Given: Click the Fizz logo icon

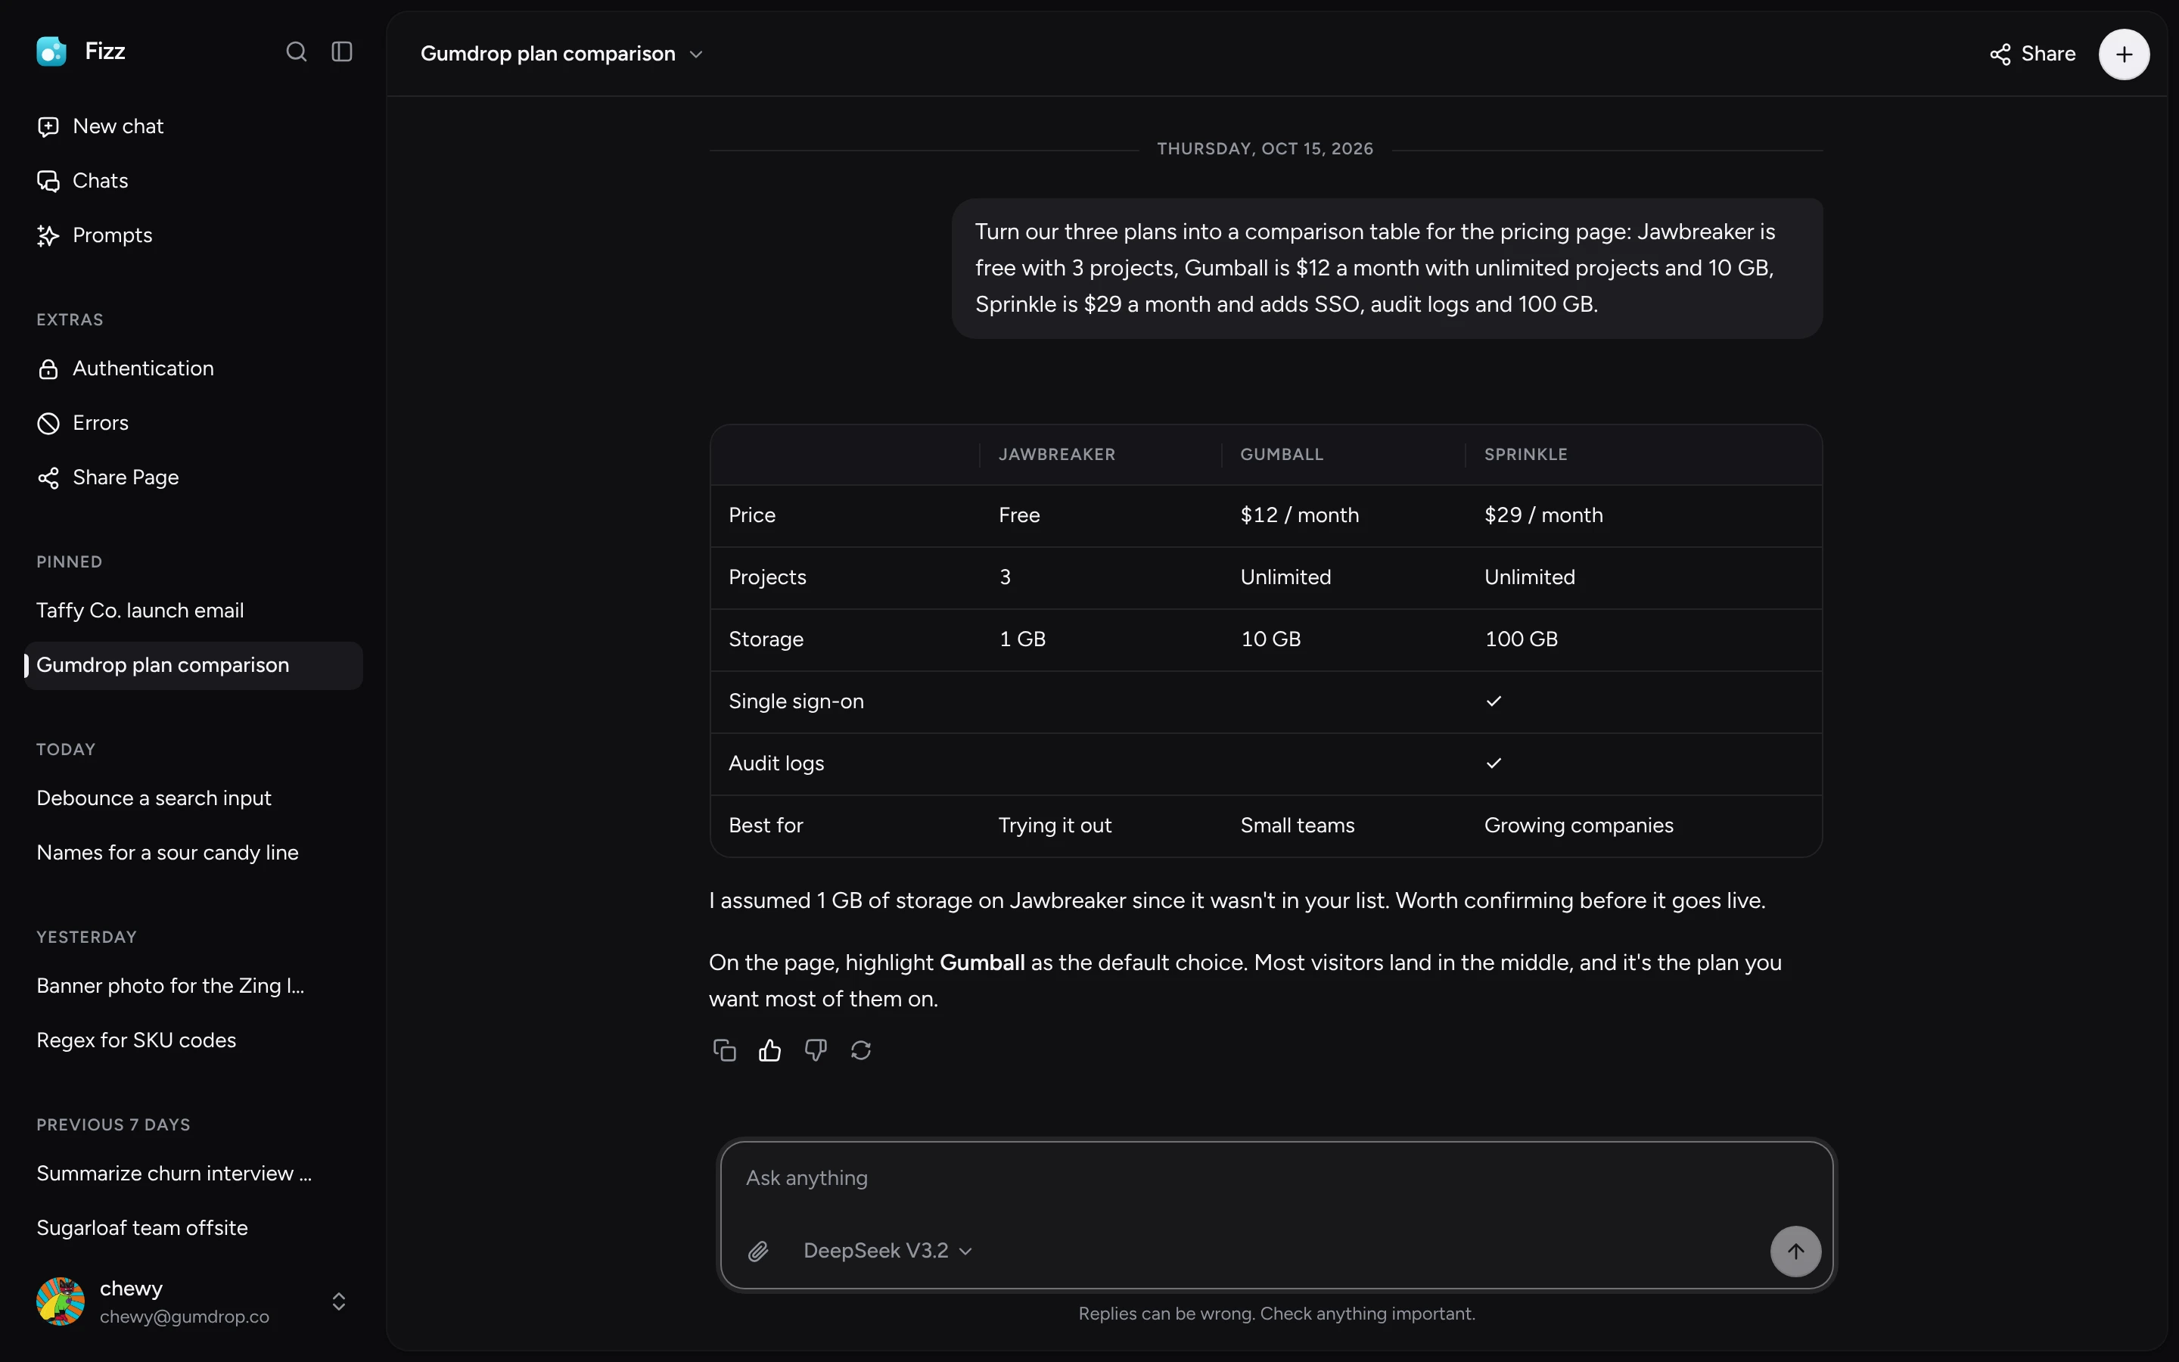Looking at the screenshot, I should click(x=51, y=51).
